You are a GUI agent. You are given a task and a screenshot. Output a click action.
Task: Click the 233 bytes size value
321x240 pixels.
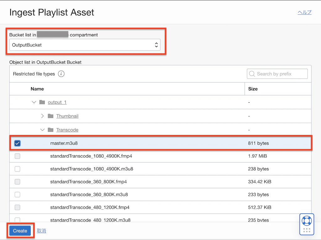pos(258,195)
